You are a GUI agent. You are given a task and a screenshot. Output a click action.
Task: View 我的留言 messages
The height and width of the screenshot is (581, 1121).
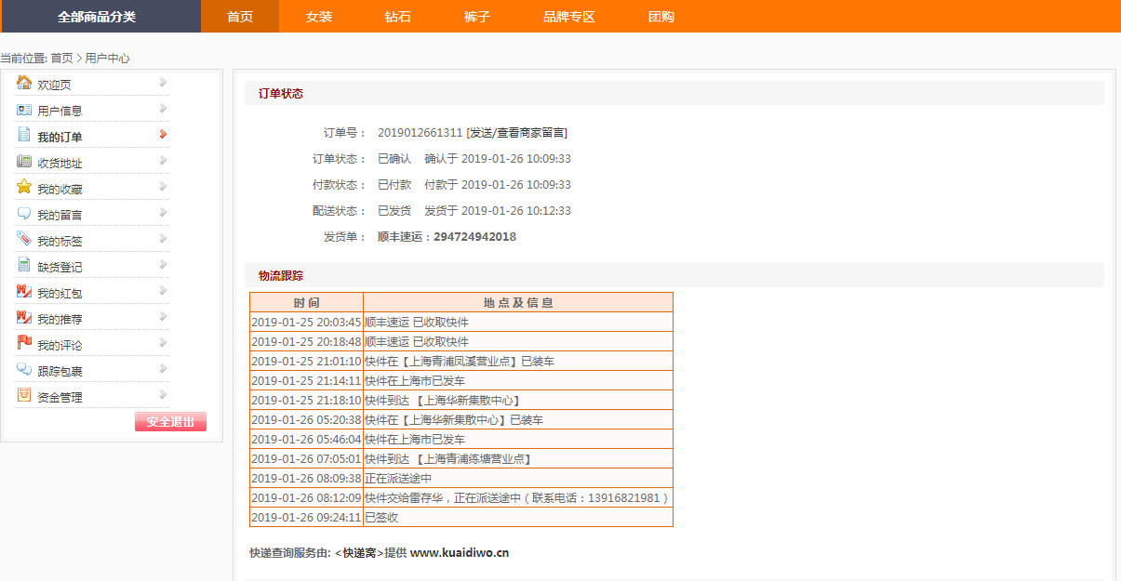point(60,215)
